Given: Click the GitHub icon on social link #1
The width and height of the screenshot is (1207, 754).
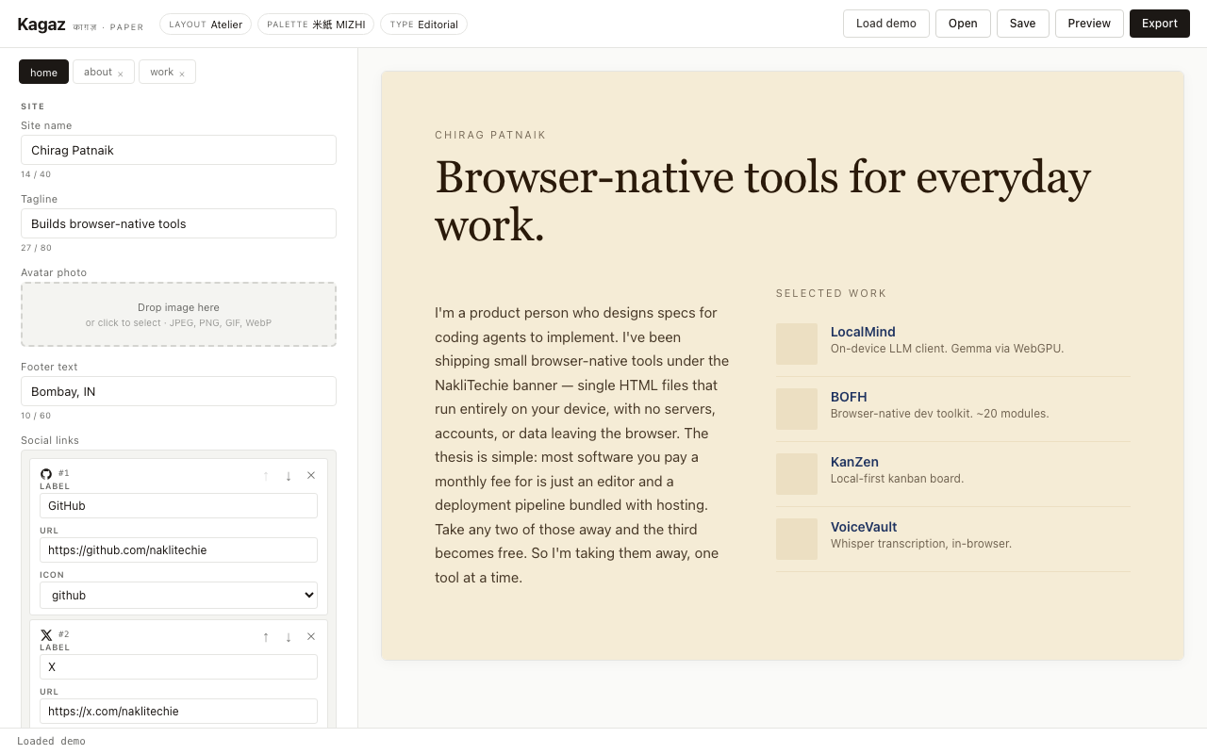Looking at the screenshot, I should 46,473.
